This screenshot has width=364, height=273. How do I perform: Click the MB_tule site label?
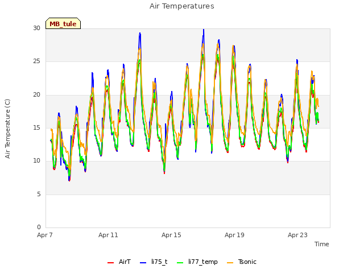click(x=63, y=23)
